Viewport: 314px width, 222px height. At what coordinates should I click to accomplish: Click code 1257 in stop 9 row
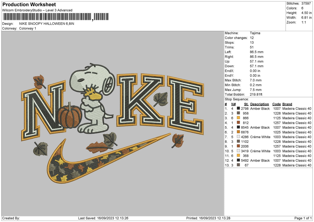click(x=277, y=146)
